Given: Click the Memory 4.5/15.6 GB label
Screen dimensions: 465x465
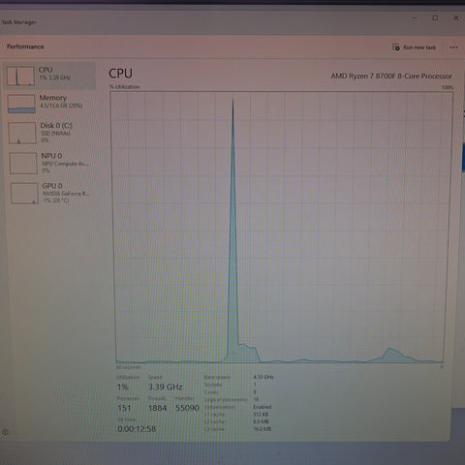Looking at the screenshot, I should pos(61,102).
